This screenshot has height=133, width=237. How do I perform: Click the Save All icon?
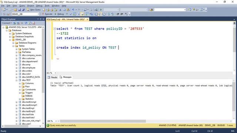(23, 10)
